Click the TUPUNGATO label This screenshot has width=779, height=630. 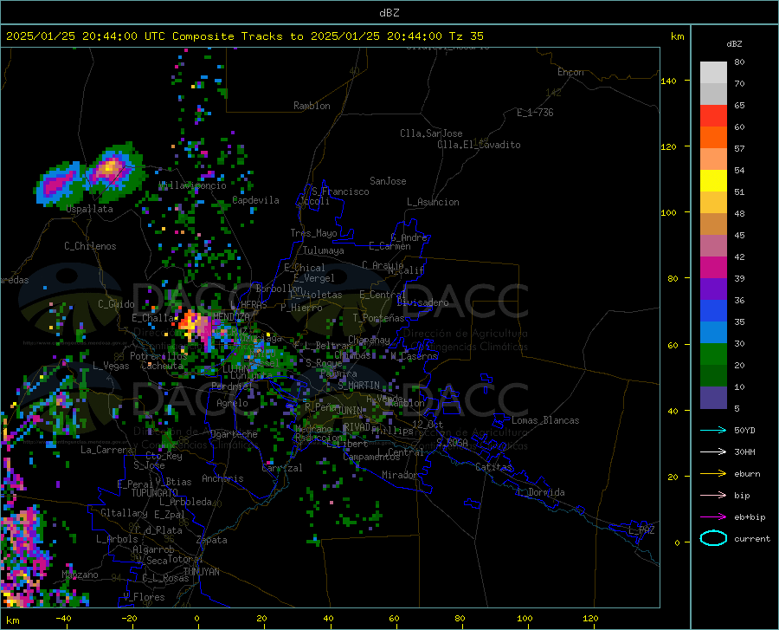(155, 493)
